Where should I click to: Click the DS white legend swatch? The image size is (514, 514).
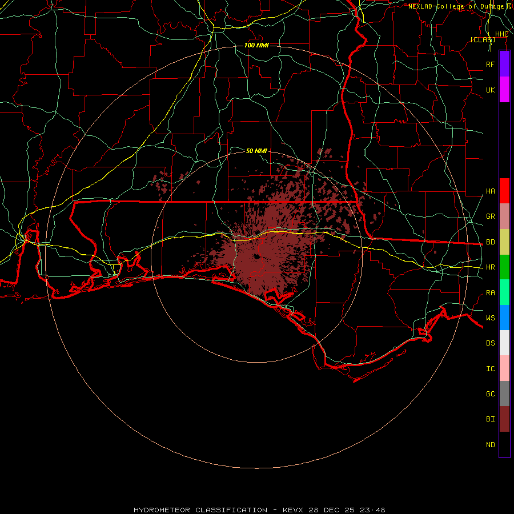point(504,343)
